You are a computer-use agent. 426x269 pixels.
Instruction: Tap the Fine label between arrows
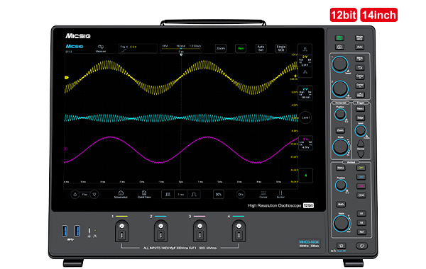click(x=84, y=194)
